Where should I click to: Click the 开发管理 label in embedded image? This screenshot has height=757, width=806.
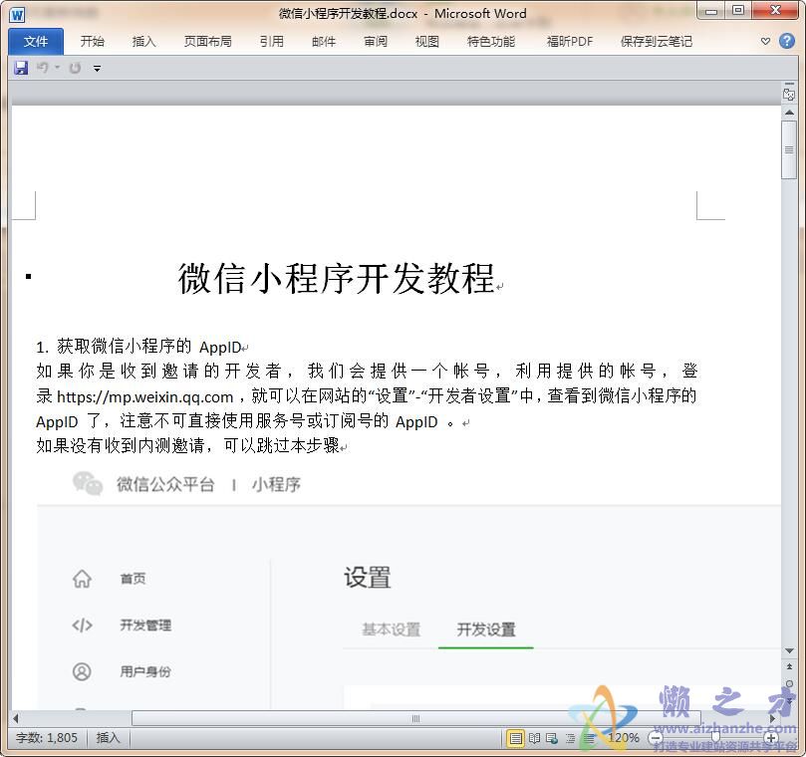pos(145,625)
